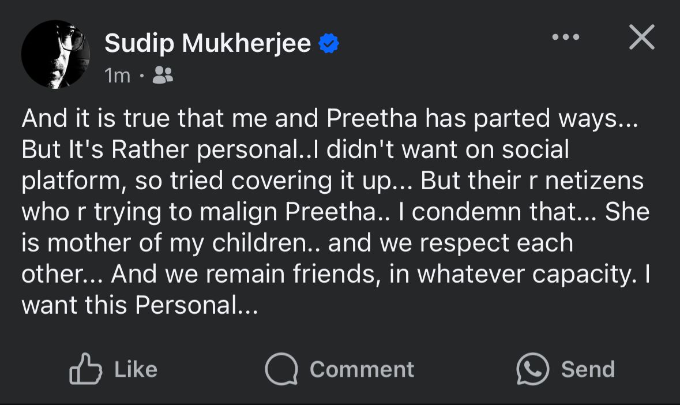This screenshot has height=405, width=680.
Task: Click the Sudip Mukherjee name link
Action: tap(207, 43)
